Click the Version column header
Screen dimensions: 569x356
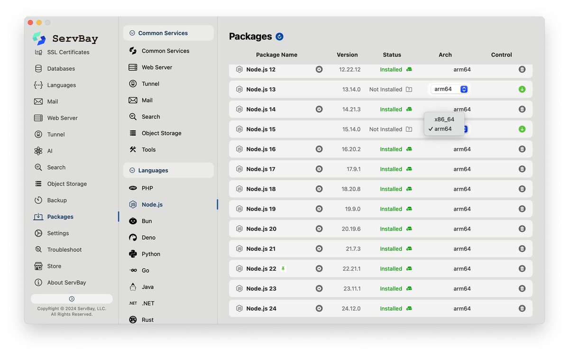[x=347, y=55]
